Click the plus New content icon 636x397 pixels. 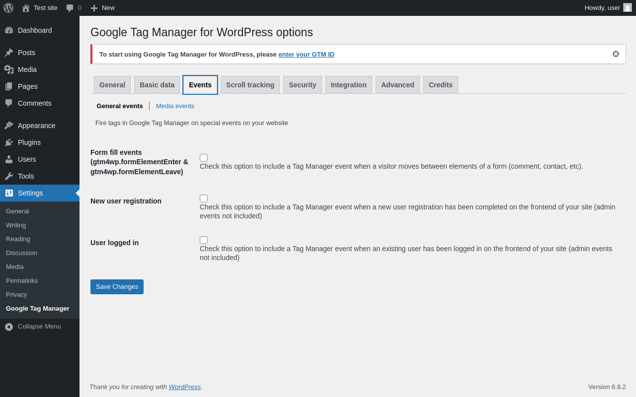pos(94,8)
